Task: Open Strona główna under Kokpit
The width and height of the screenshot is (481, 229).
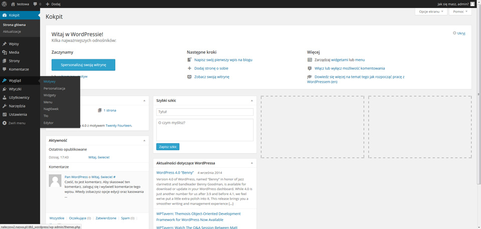Action: (x=14, y=25)
